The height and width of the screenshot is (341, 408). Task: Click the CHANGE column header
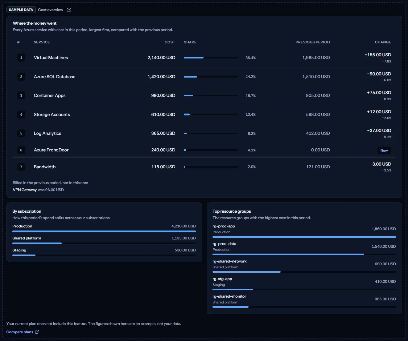383,42
